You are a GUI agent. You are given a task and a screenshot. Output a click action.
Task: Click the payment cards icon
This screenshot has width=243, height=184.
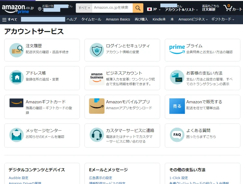click(x=177, y=77)
